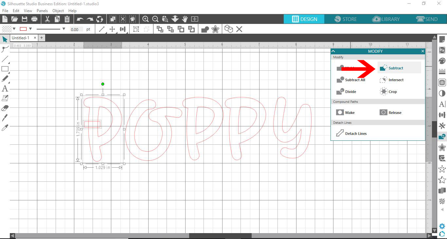Copy the selection
The width and height of the screenshot is (447, 239).
[57, 19]
